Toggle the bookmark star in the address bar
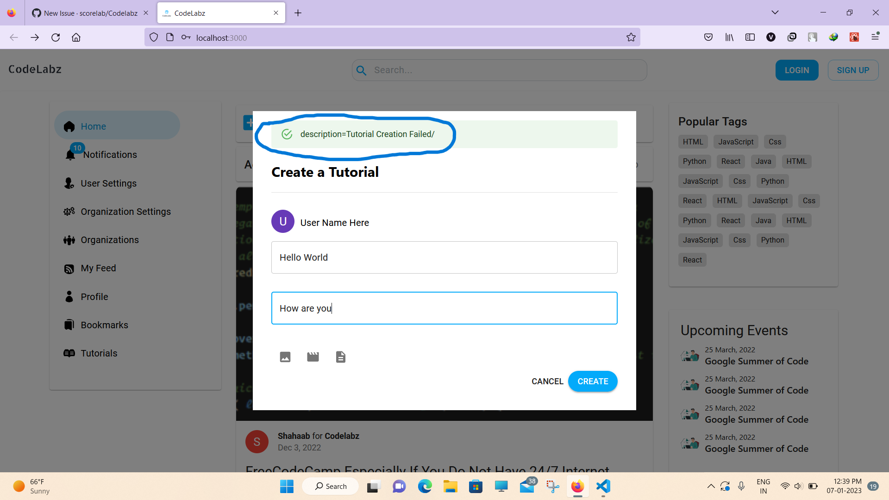This screenshot has height=500, width=889. pyautogui.click(x=631, y=37)
